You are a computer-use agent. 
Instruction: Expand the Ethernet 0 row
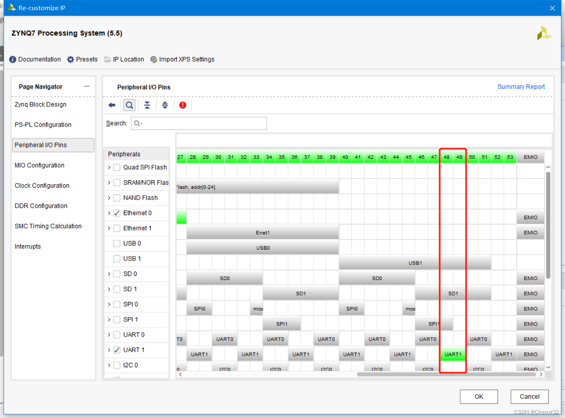click(x=109, y=213)
